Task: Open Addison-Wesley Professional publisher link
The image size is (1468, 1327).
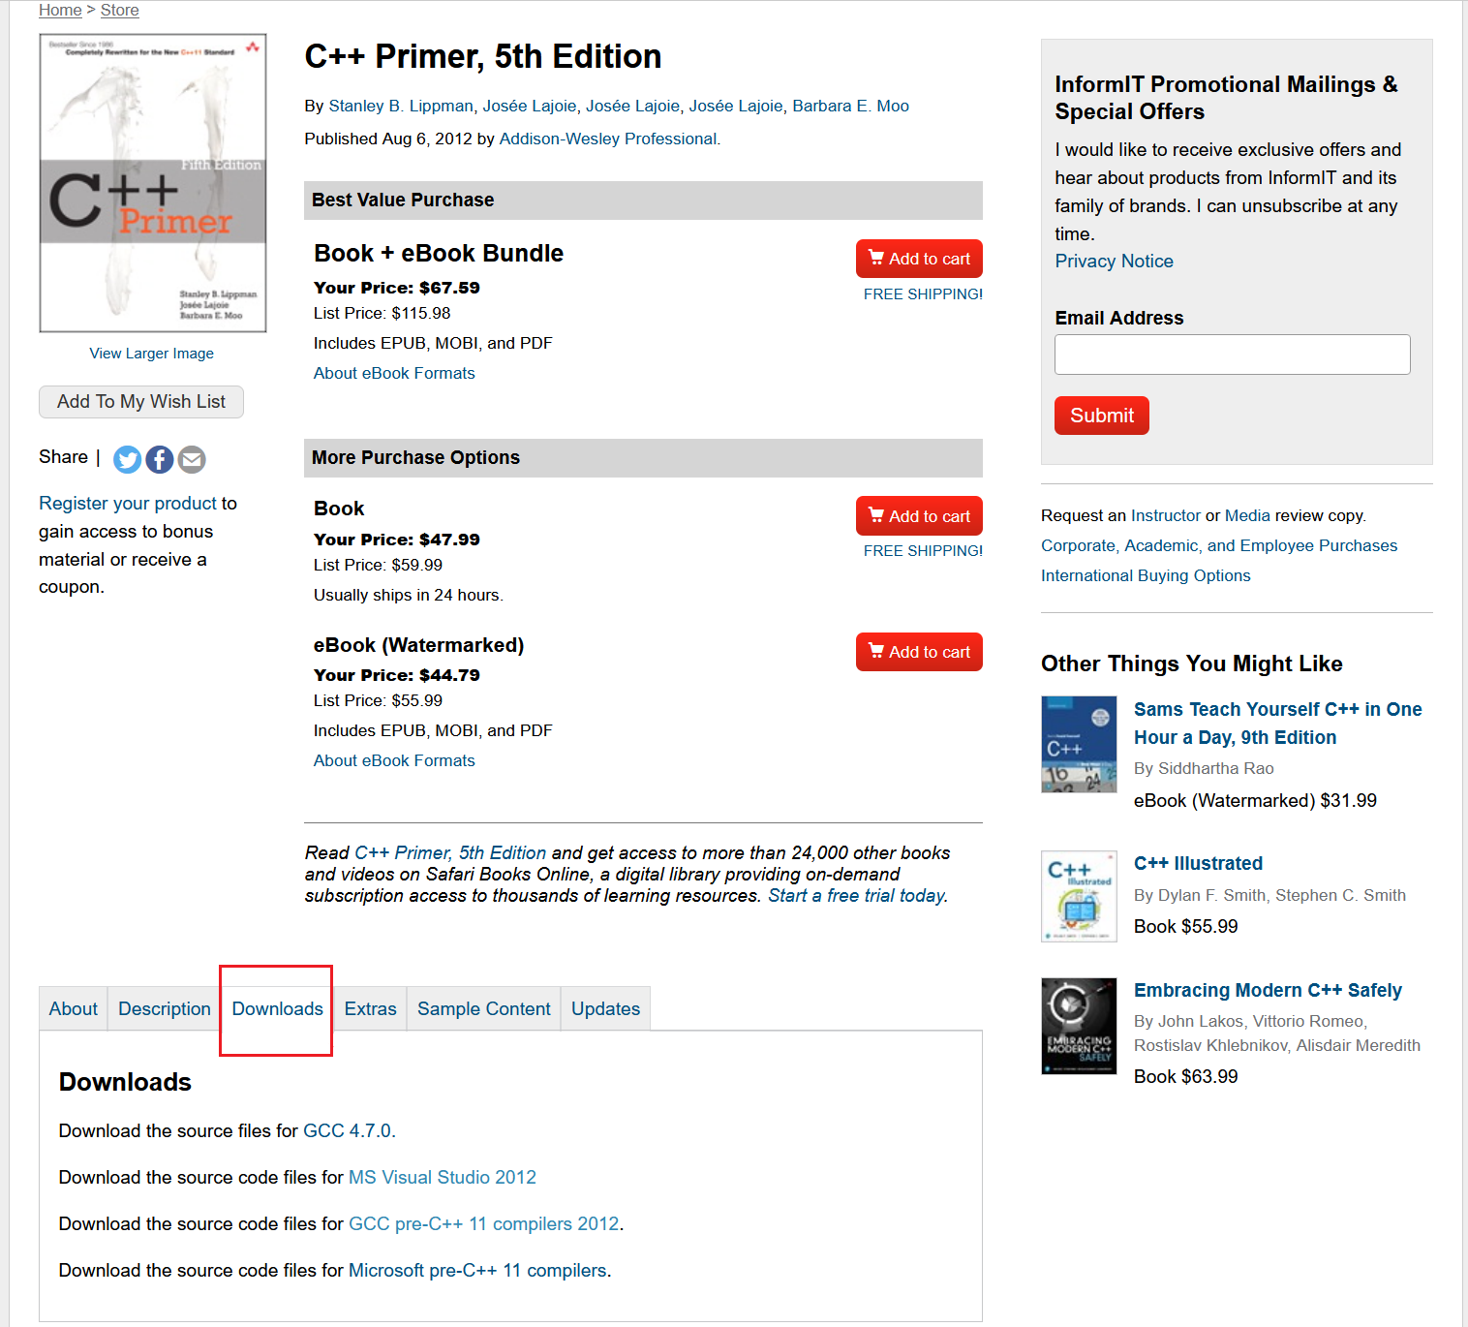Action: pos(608,139)
